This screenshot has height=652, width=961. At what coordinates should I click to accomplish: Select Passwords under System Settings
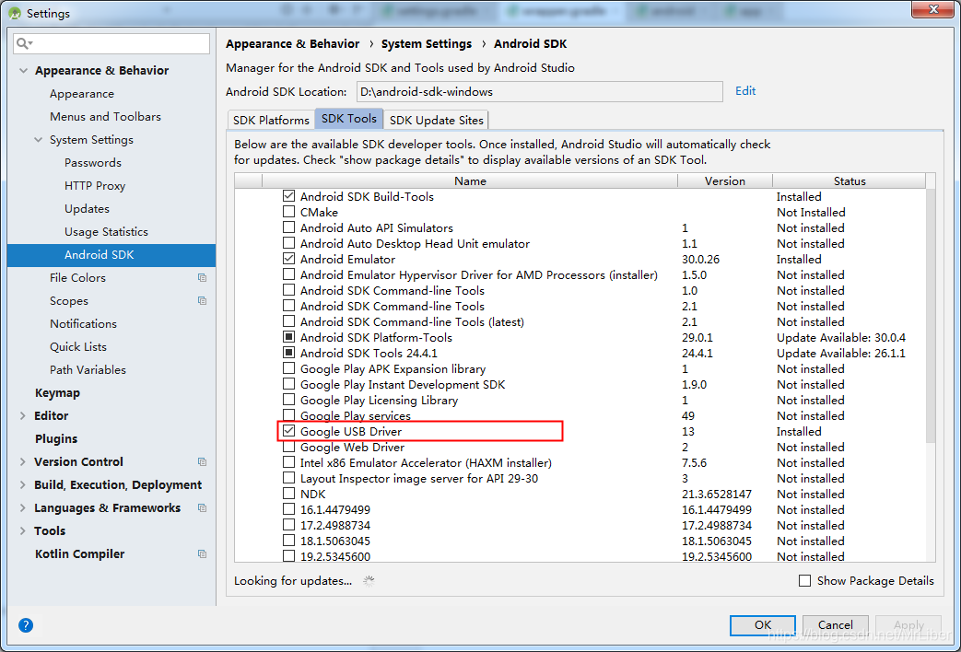(x=92, y=162)
